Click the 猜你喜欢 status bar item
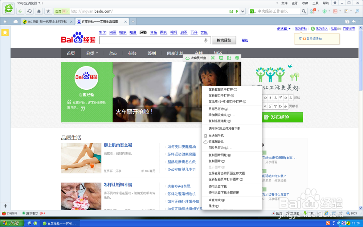The width and height of the screenshot is (363, 227). coord(33,213)
